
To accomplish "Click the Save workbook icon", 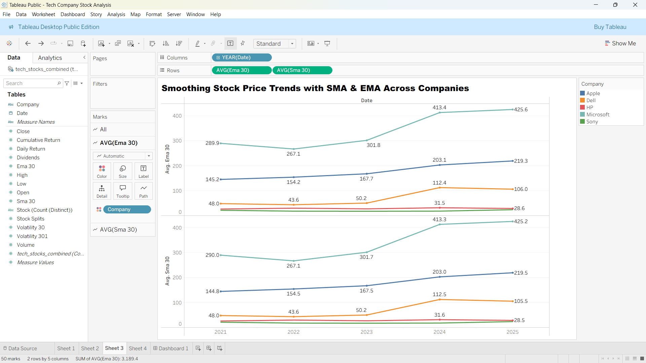I will 70,43.
